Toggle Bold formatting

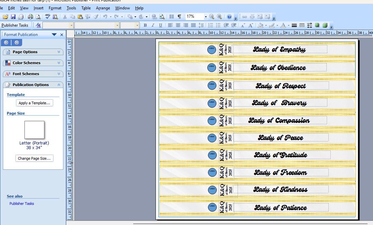(x=145, y=25)
